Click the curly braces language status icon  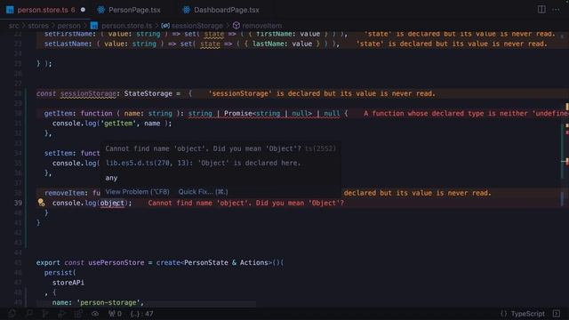(504, 314)
